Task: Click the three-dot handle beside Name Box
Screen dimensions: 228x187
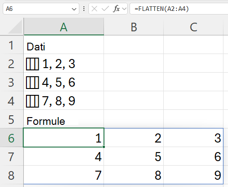Action: [84, 9]
